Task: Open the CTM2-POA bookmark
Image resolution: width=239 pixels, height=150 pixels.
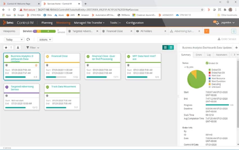Action: (x=34, y=15)
